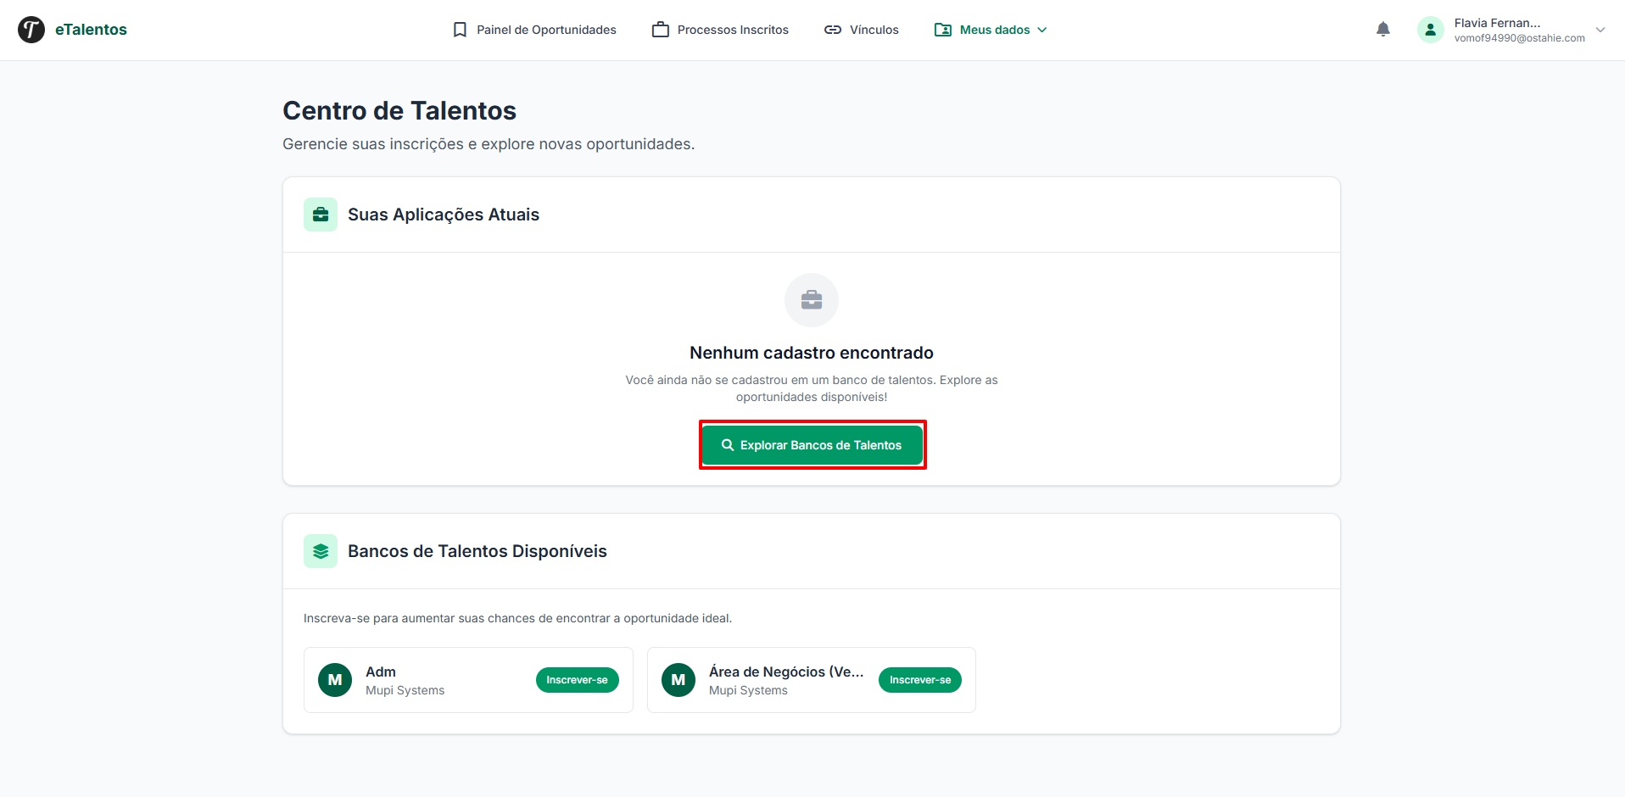The width and height of the screenshot is (1625, 797).
Task: Click the M avatar of Adm talent bank
Action: (335, 679)
